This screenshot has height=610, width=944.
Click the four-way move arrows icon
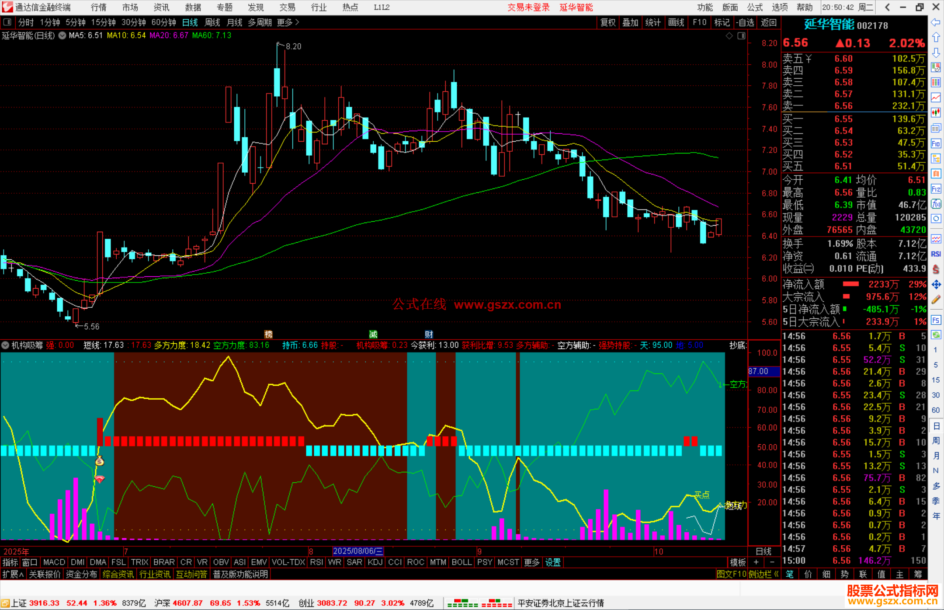[x=936, y=285]
